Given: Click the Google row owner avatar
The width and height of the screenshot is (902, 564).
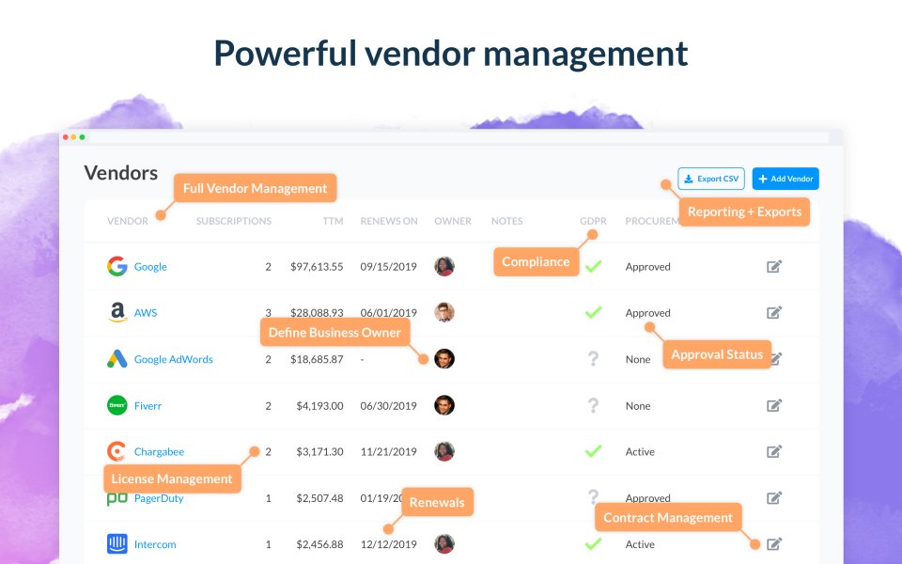Looking at the screenshot, I should (x=444, y=267).
